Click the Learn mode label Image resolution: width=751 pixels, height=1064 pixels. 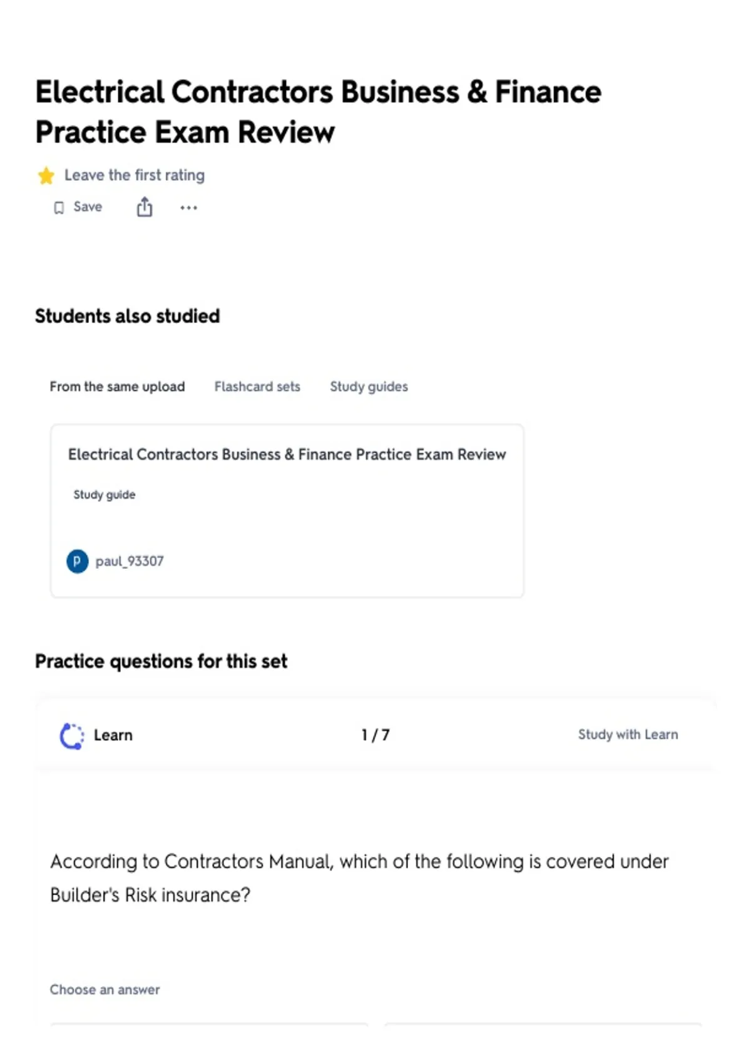point(113,735)
